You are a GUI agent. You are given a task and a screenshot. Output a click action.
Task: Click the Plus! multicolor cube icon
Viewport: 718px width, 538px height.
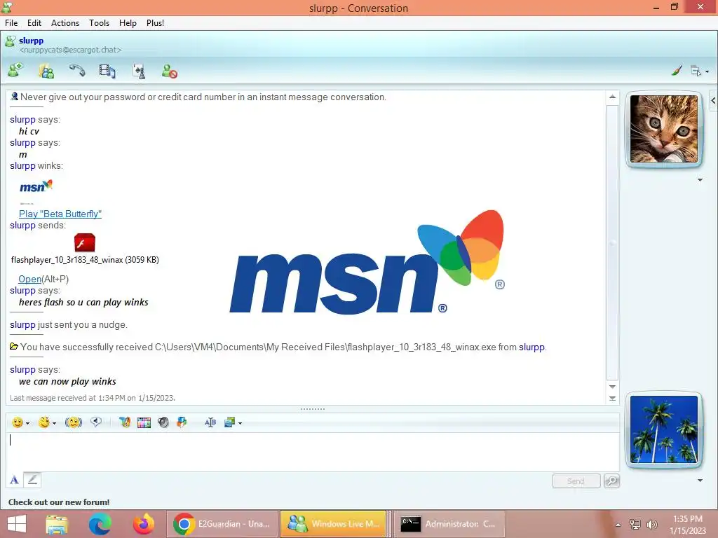[x=182, y=422]
